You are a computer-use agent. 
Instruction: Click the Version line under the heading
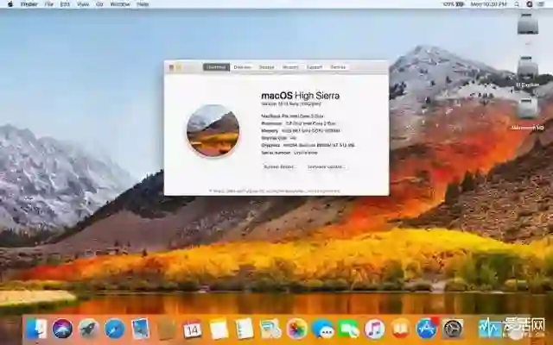point(291,104)
